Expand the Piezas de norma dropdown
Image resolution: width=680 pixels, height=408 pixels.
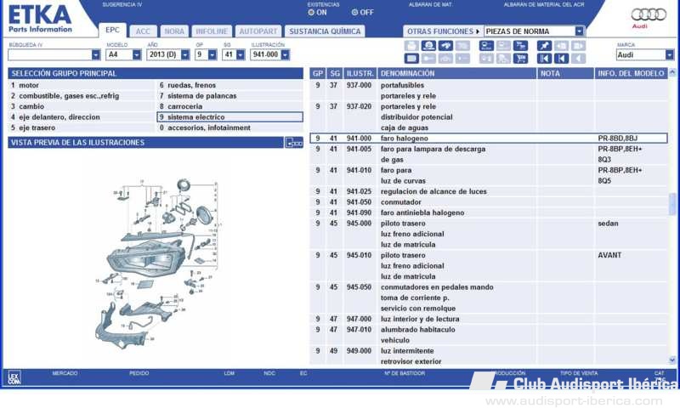pyautogui.click(x=580, y=31)
